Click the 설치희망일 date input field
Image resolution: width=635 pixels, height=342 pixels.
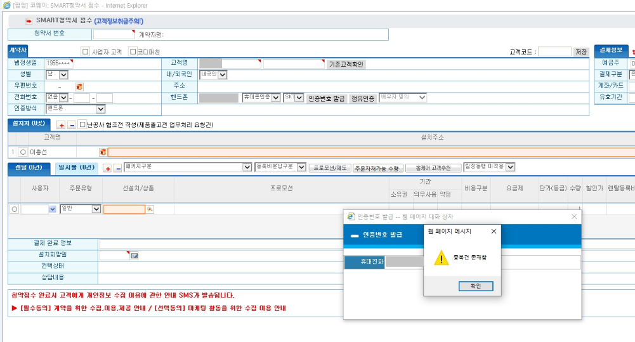point(115,255)
